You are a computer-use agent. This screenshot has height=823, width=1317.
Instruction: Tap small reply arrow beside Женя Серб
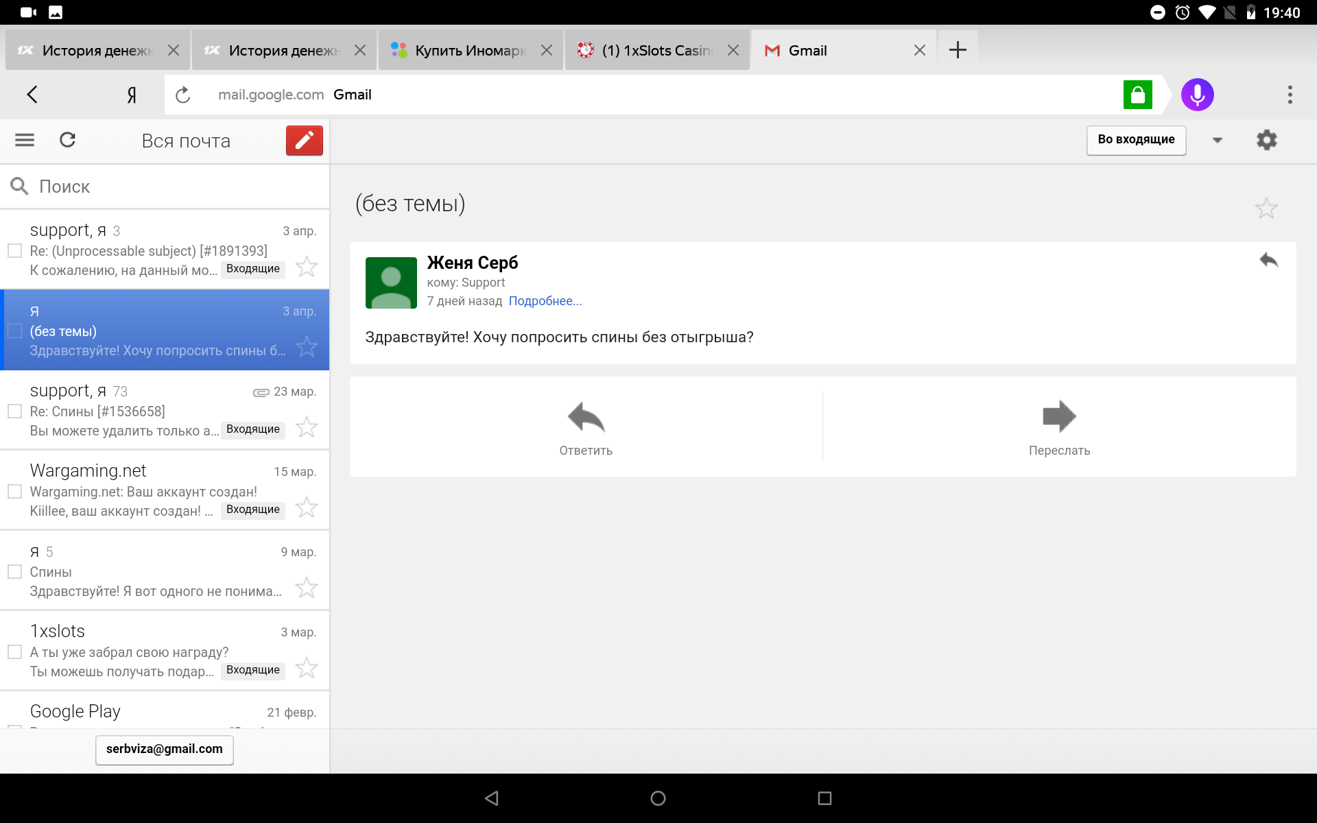(x=1268, y=260)
